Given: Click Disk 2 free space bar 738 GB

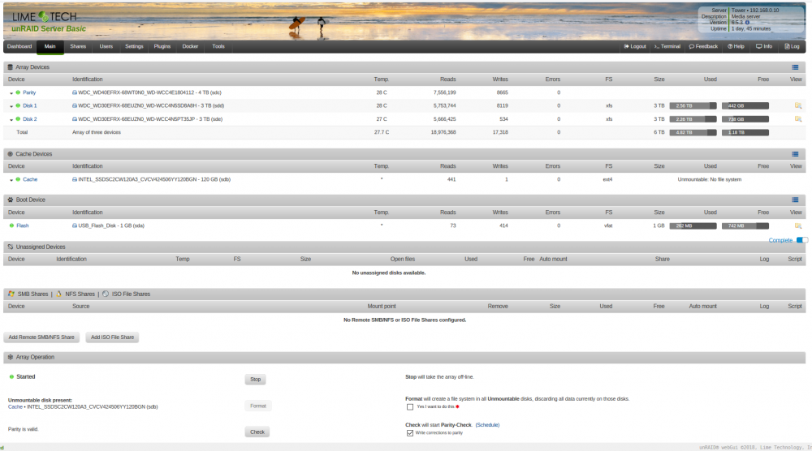Looking at the screenshot, I should click(x=745, y=119).
